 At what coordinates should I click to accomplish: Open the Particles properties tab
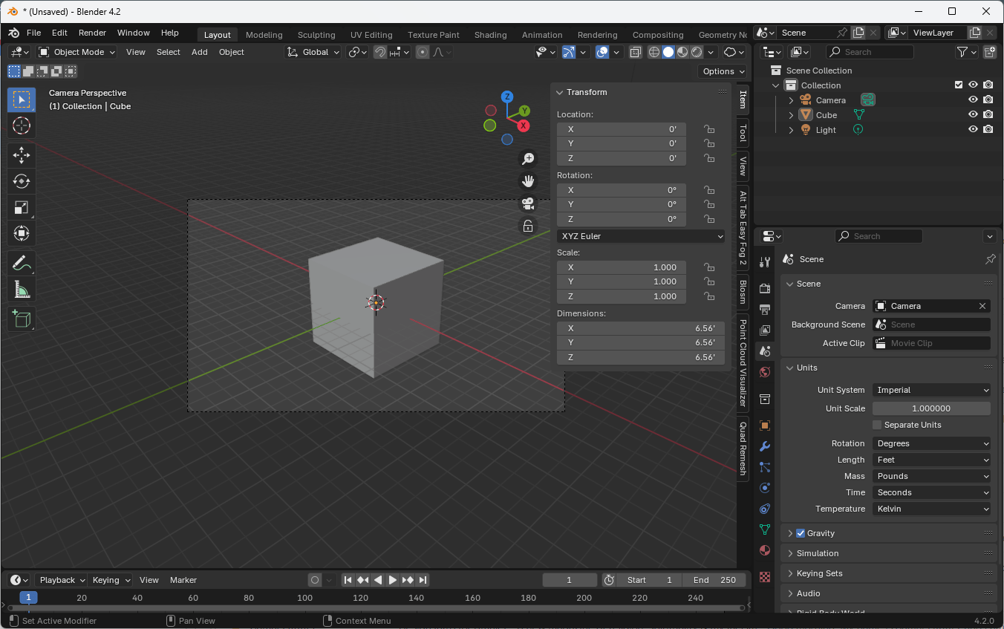(766, 467)
